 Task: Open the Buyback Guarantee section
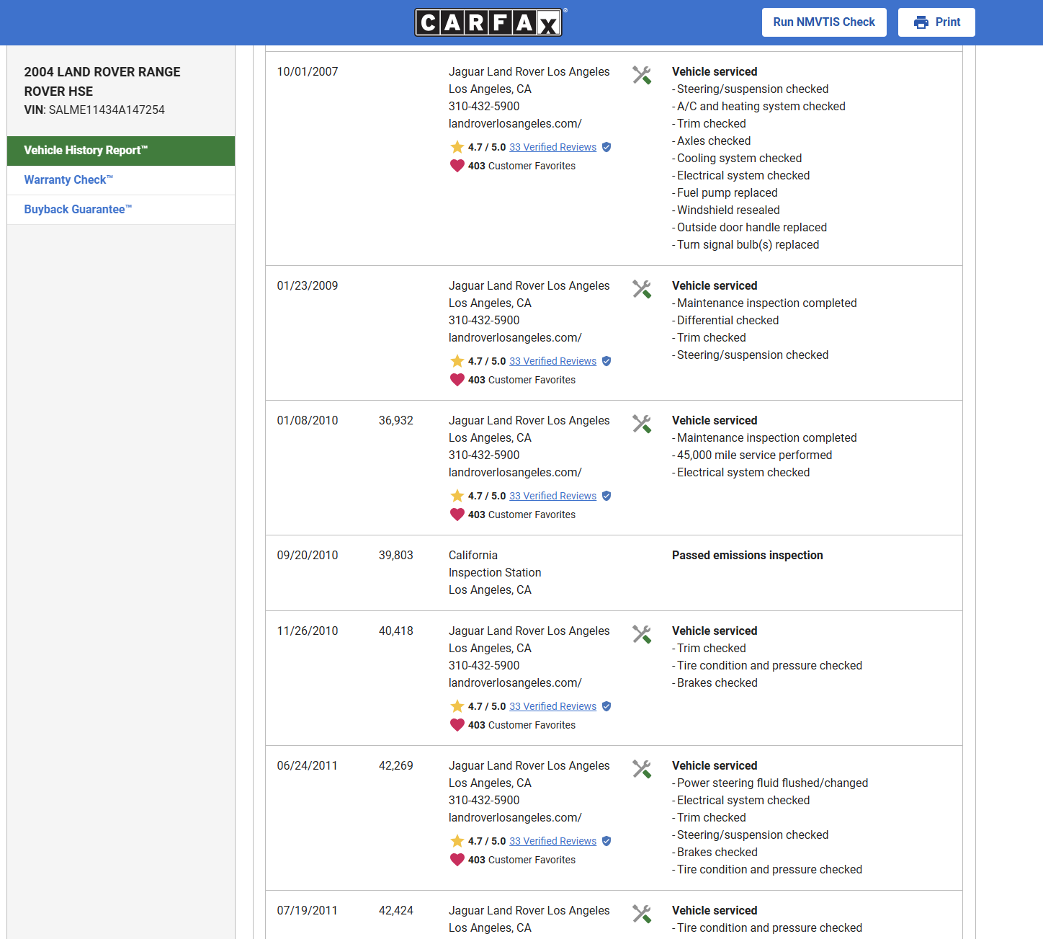point(121,210)
